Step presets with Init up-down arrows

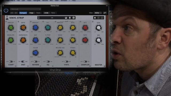[39, 18]
